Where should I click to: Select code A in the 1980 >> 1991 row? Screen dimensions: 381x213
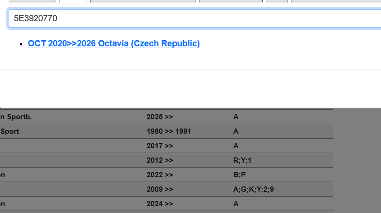[x=236, y=131]
